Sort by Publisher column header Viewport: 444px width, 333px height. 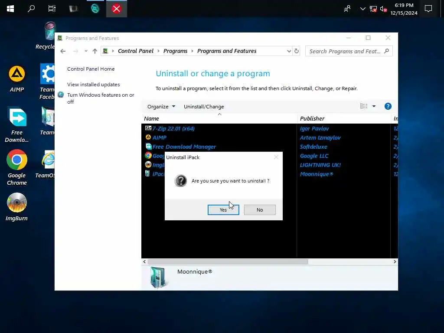[344, 118]
